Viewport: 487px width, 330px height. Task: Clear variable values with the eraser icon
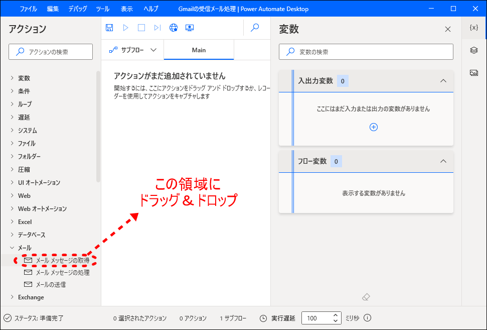point(366,297)
